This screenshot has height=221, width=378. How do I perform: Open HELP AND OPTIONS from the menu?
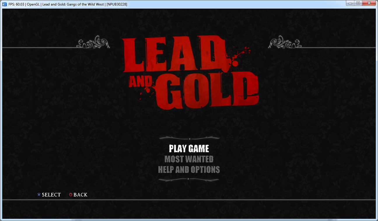189,170
